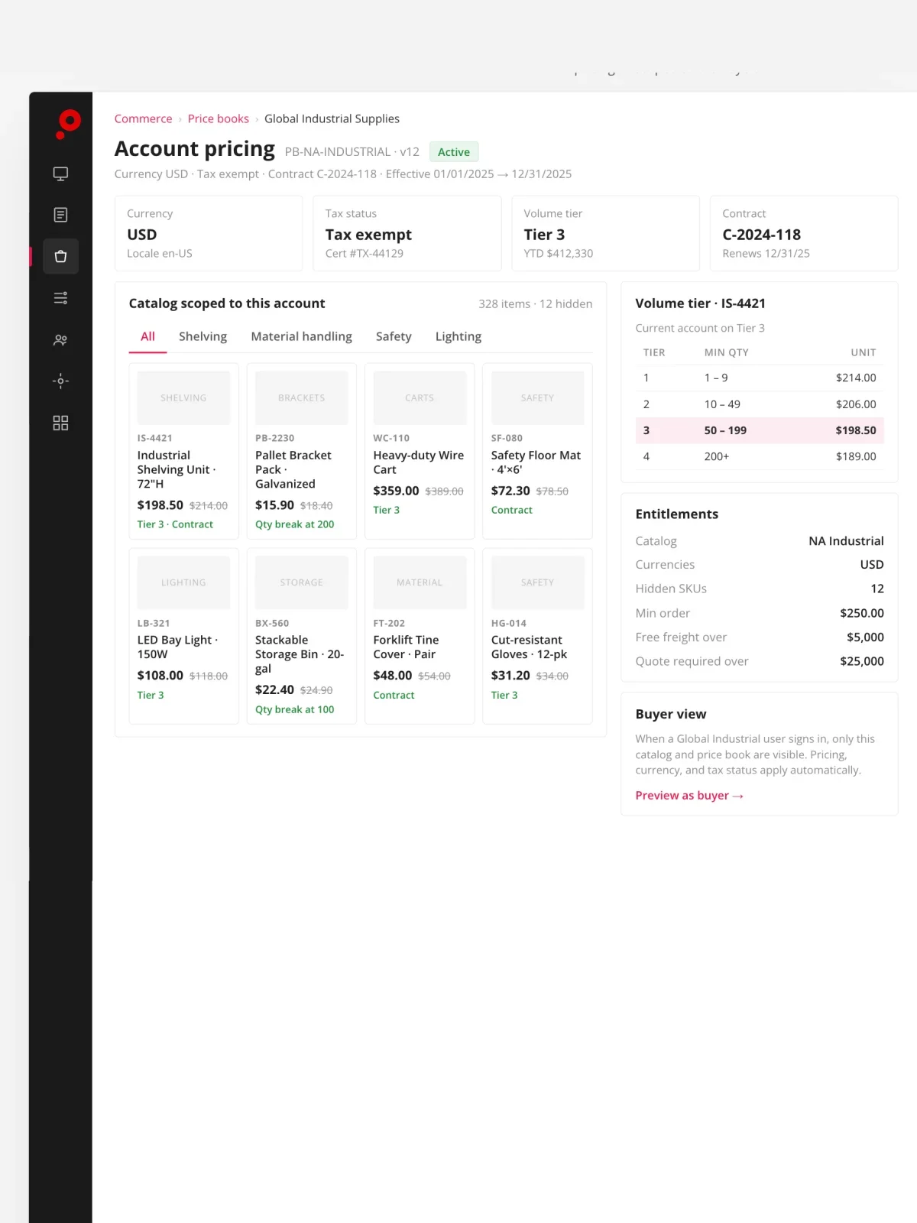
Task: Open the MATERIAL product thumbnail
Action: [420, 582]
